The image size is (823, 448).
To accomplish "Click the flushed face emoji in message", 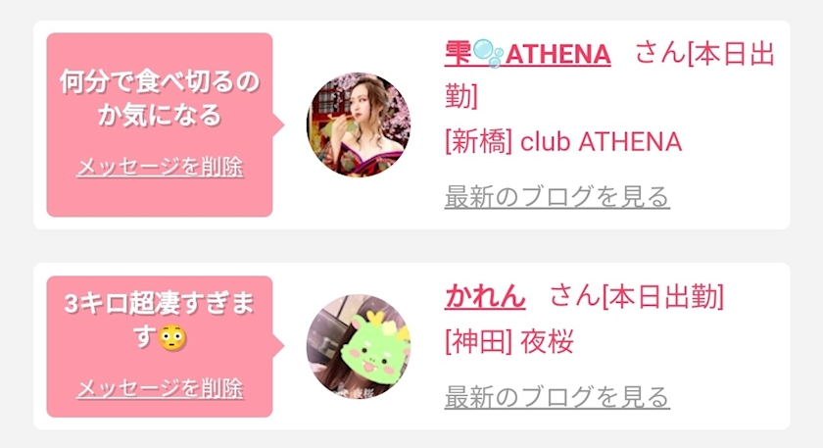I will click(172, 337).
